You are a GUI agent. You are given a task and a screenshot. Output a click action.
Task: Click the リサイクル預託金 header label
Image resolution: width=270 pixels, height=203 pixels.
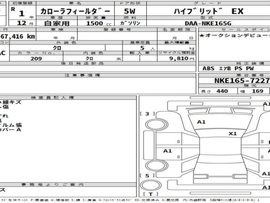(x=176, y=52)
